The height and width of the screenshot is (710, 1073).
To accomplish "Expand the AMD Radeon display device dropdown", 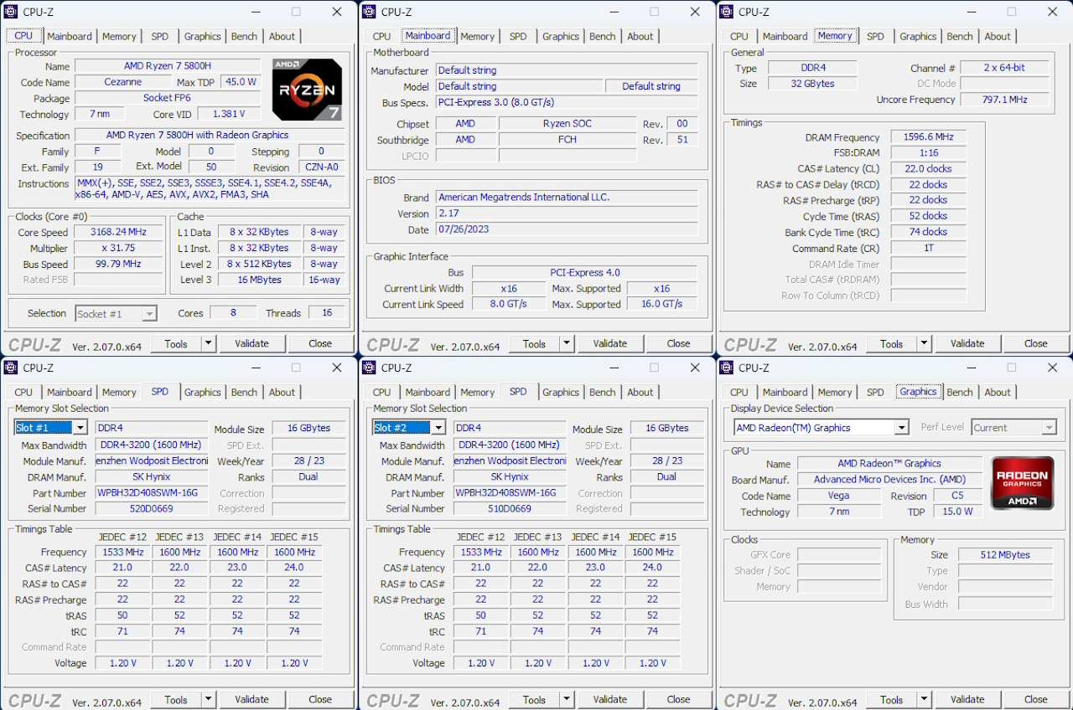I will (x=901, y=428).
